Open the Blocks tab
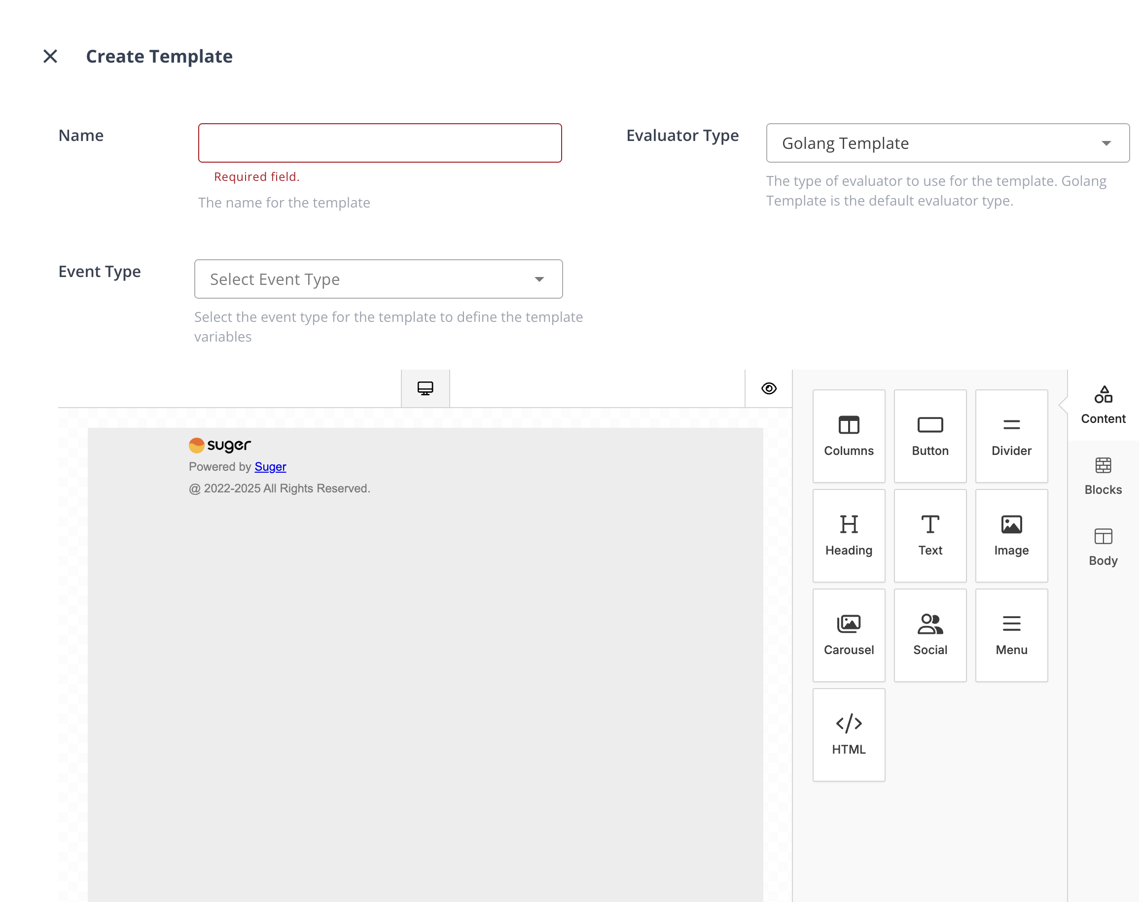Viewport: 1141px width, 902px height. point(1103,476)
